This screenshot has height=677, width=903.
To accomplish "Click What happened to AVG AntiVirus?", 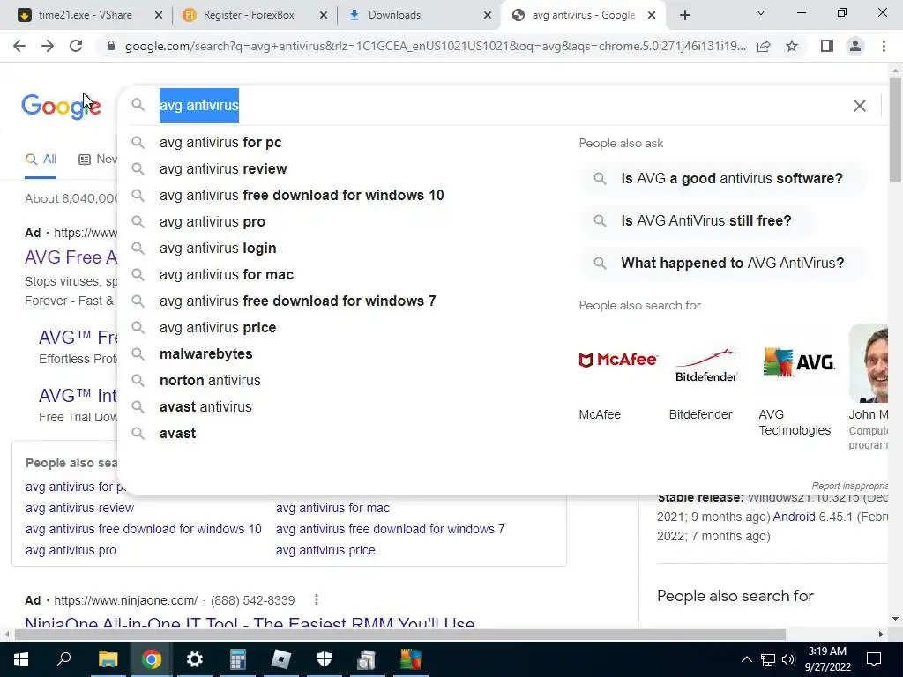I will (x=723, y=263).
